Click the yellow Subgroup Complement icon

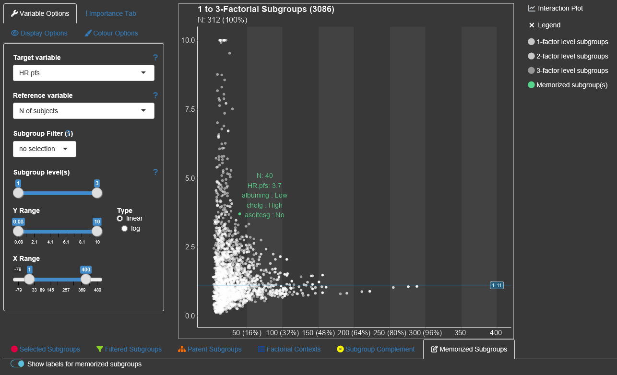coord(340,349)
